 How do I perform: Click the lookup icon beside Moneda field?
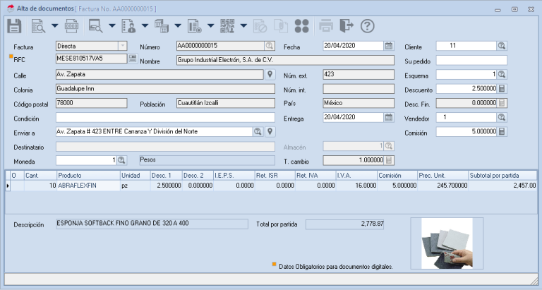121,160
